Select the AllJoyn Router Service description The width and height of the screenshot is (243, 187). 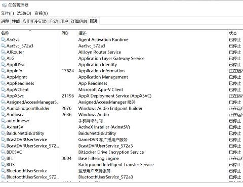tap(100, 52)
